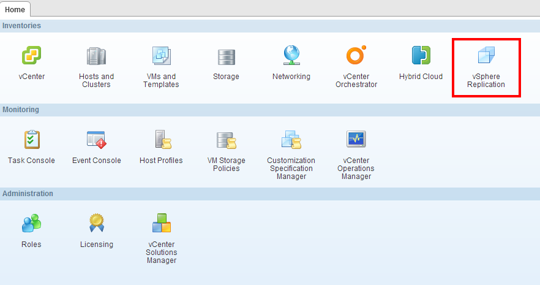
Task: Open the Roles users icon
Action: (x=31, y=223)
